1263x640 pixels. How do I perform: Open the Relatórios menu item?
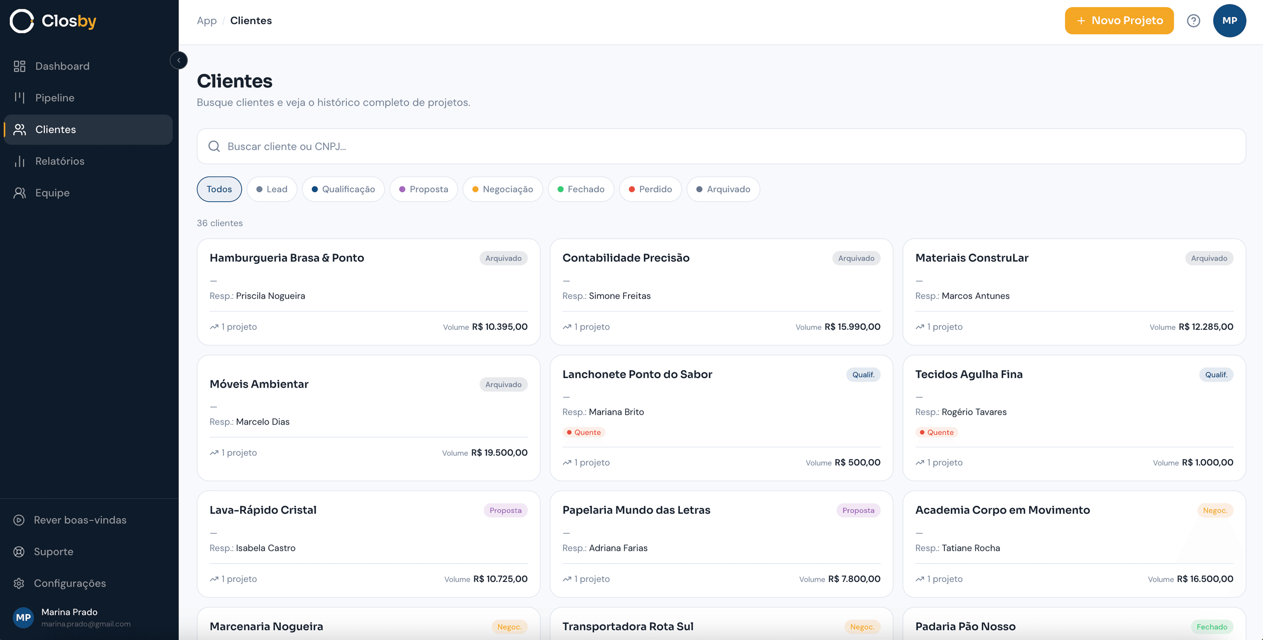click(88, 161)
